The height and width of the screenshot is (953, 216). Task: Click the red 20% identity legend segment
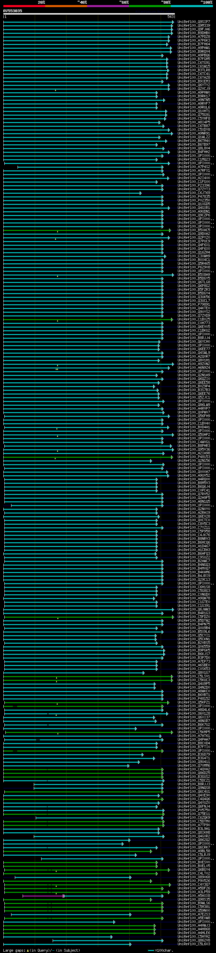tap(24, 6)
